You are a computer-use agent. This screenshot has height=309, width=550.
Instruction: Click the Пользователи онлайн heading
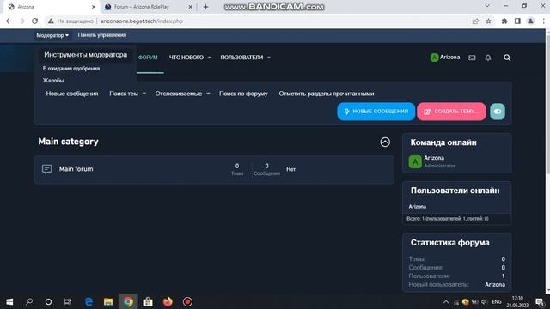tap(455, 191)
